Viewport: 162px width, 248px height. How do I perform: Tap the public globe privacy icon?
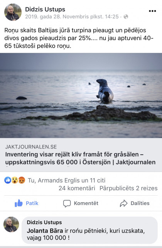[126, 17]
